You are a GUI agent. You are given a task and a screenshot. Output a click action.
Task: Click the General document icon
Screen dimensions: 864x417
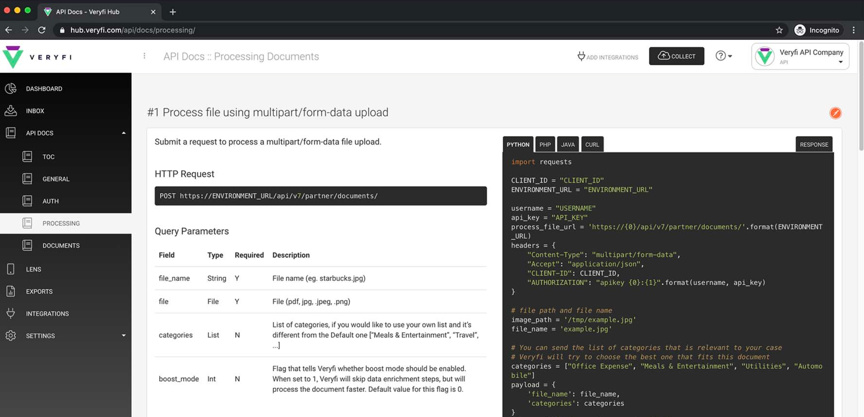[27, 179]
